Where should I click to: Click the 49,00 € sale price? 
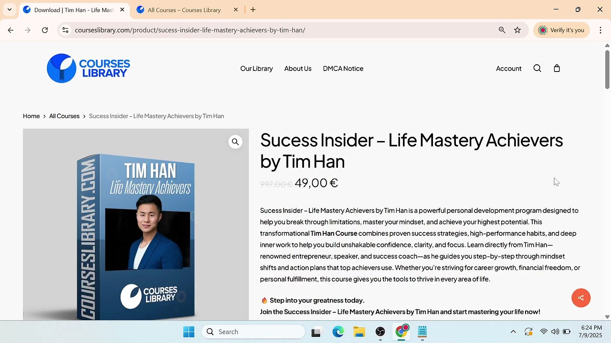point(316,183)
